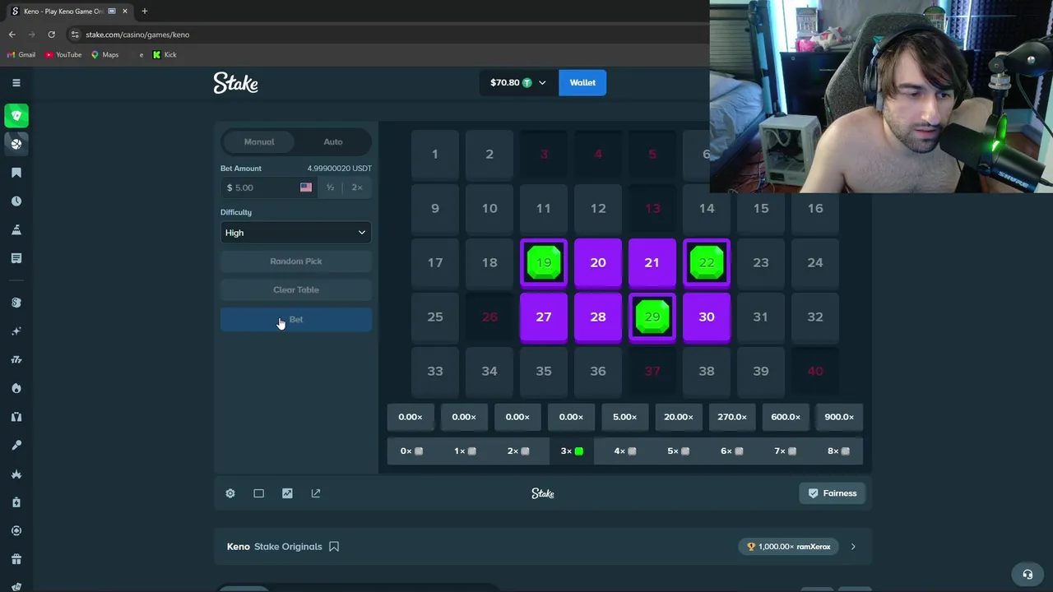
Task: Open the Sports basketball sidebar icon
Action: coord(16,144)
